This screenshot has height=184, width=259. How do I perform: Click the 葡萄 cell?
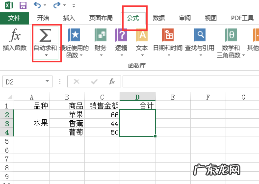tap(67, 132)
